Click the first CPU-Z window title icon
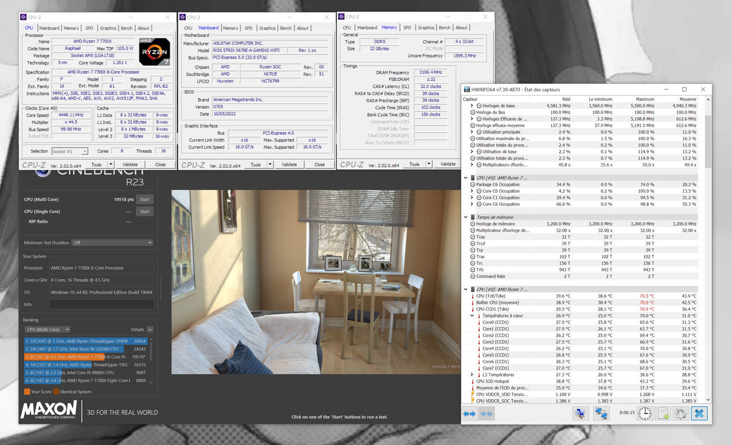The image size is (732, 445). tap(23, 17)
